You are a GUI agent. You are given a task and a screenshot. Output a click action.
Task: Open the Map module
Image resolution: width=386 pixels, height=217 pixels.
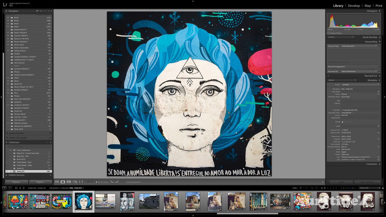pos(368,6)
